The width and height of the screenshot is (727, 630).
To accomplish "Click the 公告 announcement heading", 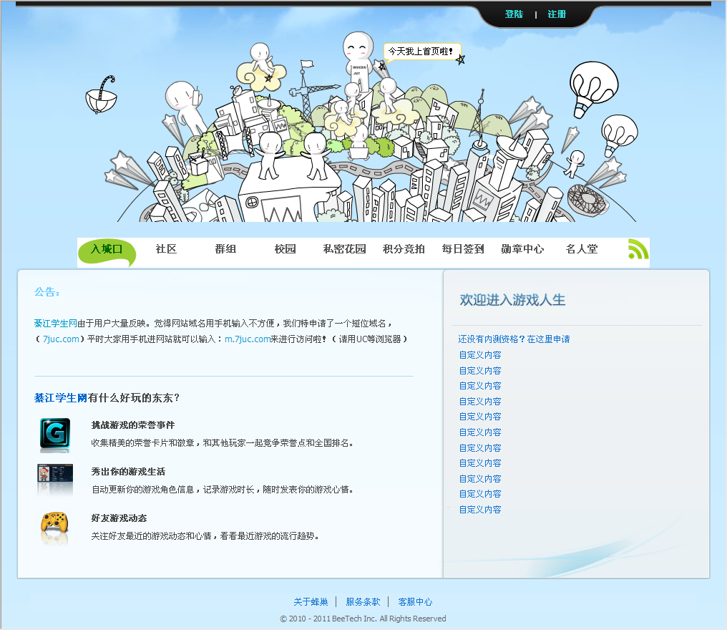I will (x=47, y=292).
